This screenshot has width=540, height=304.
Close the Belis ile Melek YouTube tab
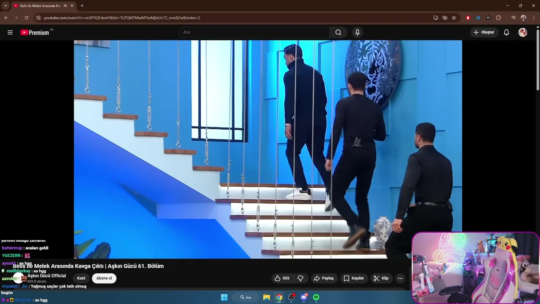[x=72, y=6]
